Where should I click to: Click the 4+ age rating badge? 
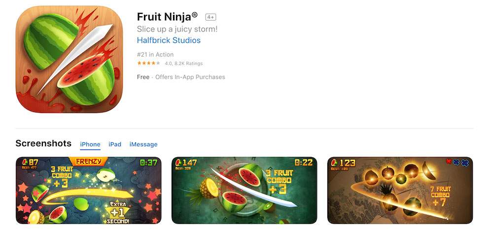[x=211, y=17]
